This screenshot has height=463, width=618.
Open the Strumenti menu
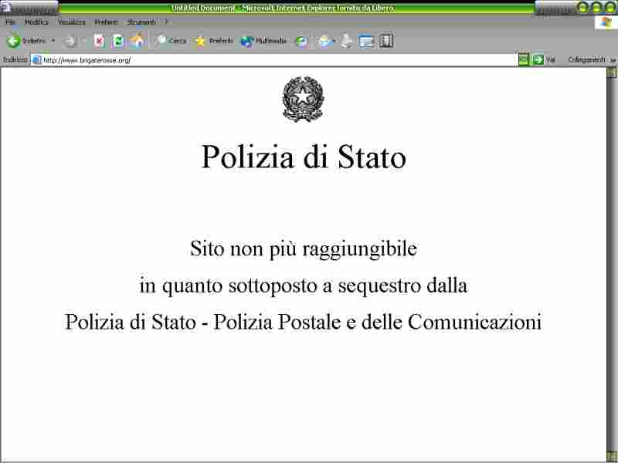click(141, 22)
